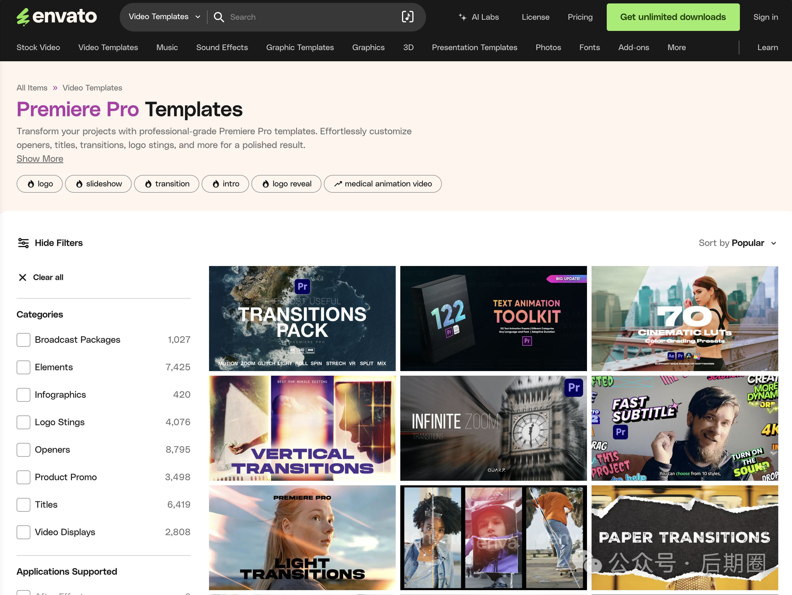Viewport: 792px width, 595px height.
Task: Open the Sound Effects nav menu
Action: coord(222,47)
